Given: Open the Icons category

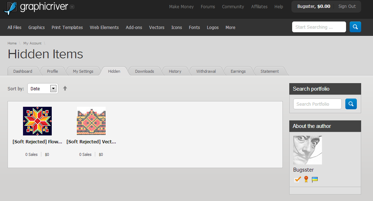Looking at the screenshot, I should (x=176, y=27).
